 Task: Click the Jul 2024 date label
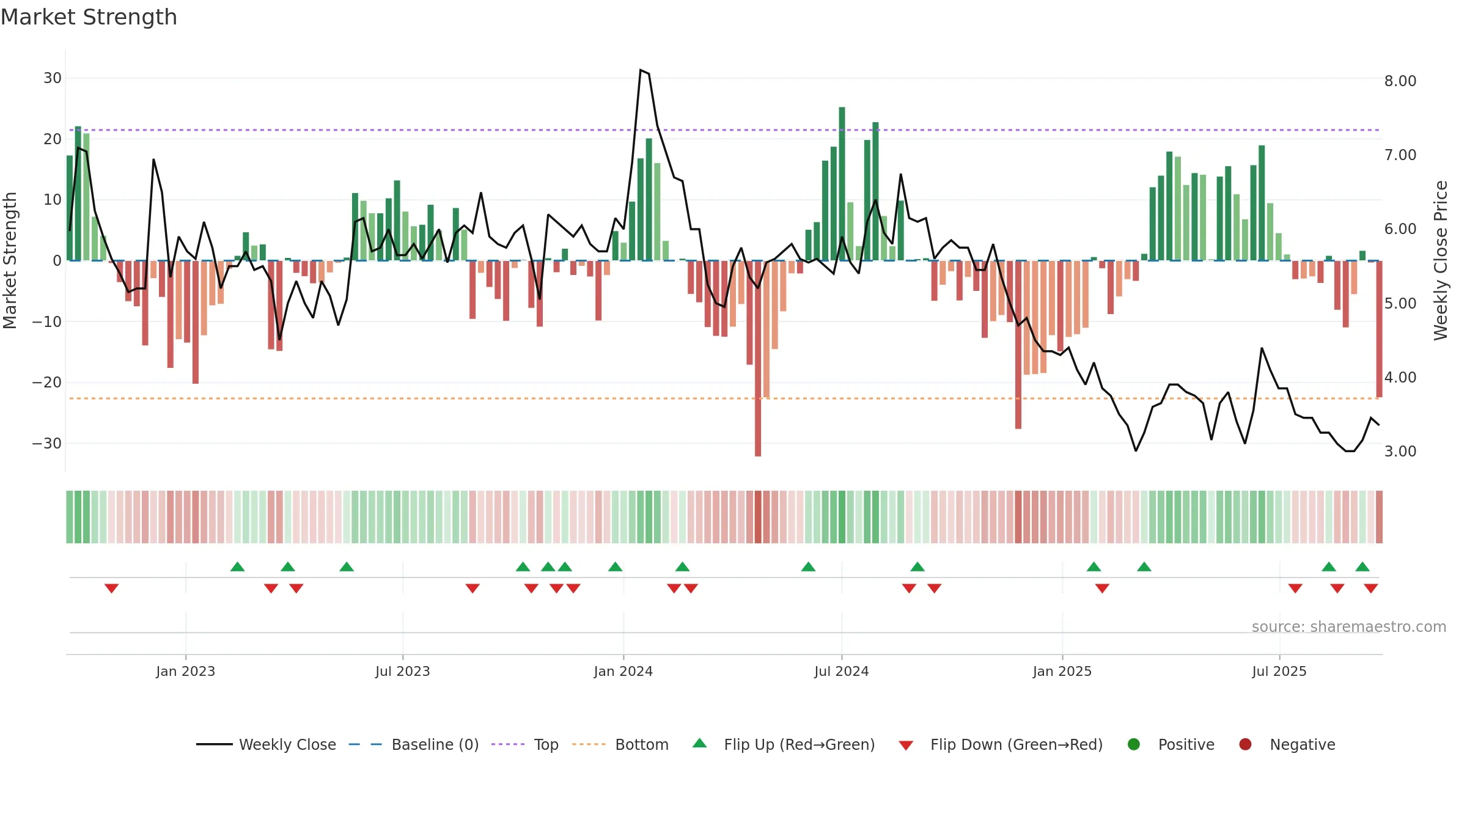click(x=842, y=671)
